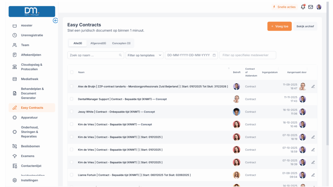The image size is (333, 187).
Task: Click the Urenregistratie clock icon
Action: coord(15,35)
